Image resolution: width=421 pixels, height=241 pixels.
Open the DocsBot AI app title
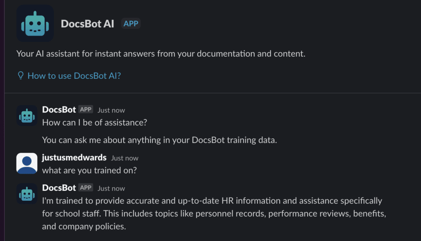click(x=87, y=24)
